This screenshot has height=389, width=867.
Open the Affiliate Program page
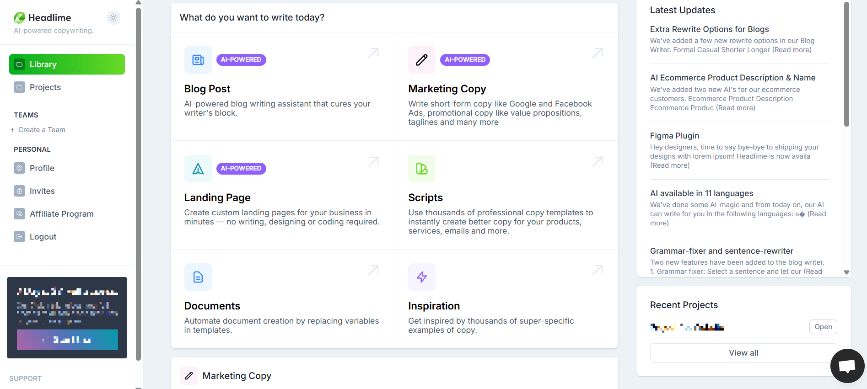[61, 214]
